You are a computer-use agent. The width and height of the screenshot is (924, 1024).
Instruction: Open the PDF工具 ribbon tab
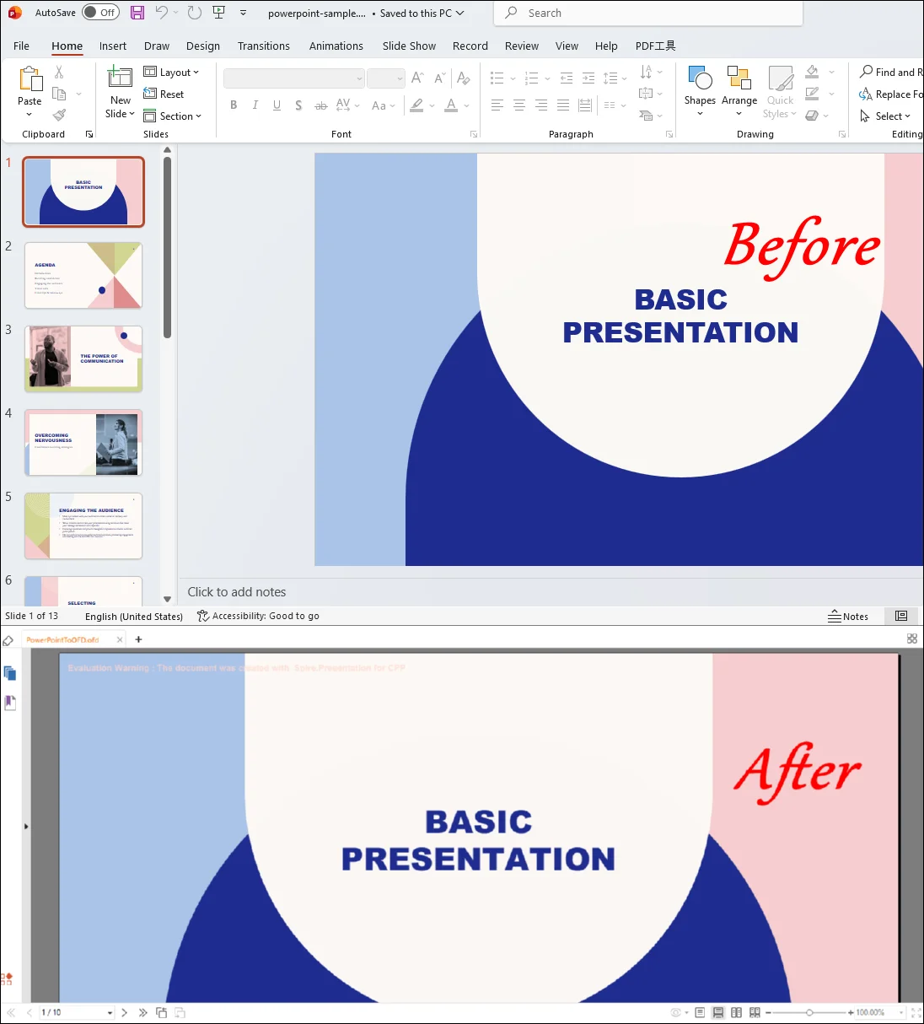pyautogui.click(x=655, y=46)
